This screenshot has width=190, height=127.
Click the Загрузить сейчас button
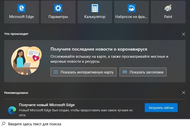[161, 108]
